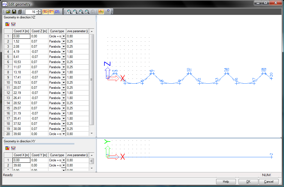The height and width of the screenshot is (187, 284).
Task: Click the copy documents toolbar icon
Action: tap(20, 12)
